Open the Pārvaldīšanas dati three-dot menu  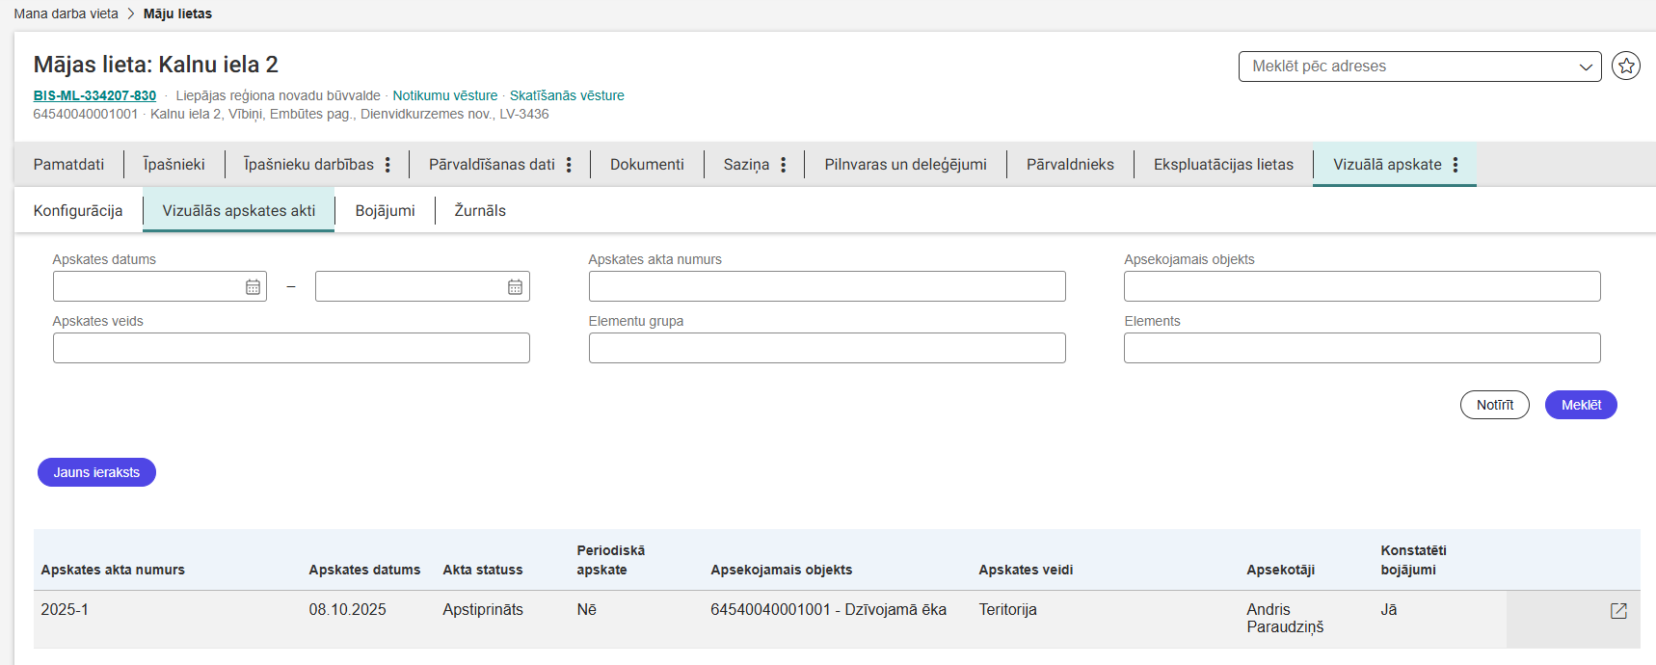(569, 165)
